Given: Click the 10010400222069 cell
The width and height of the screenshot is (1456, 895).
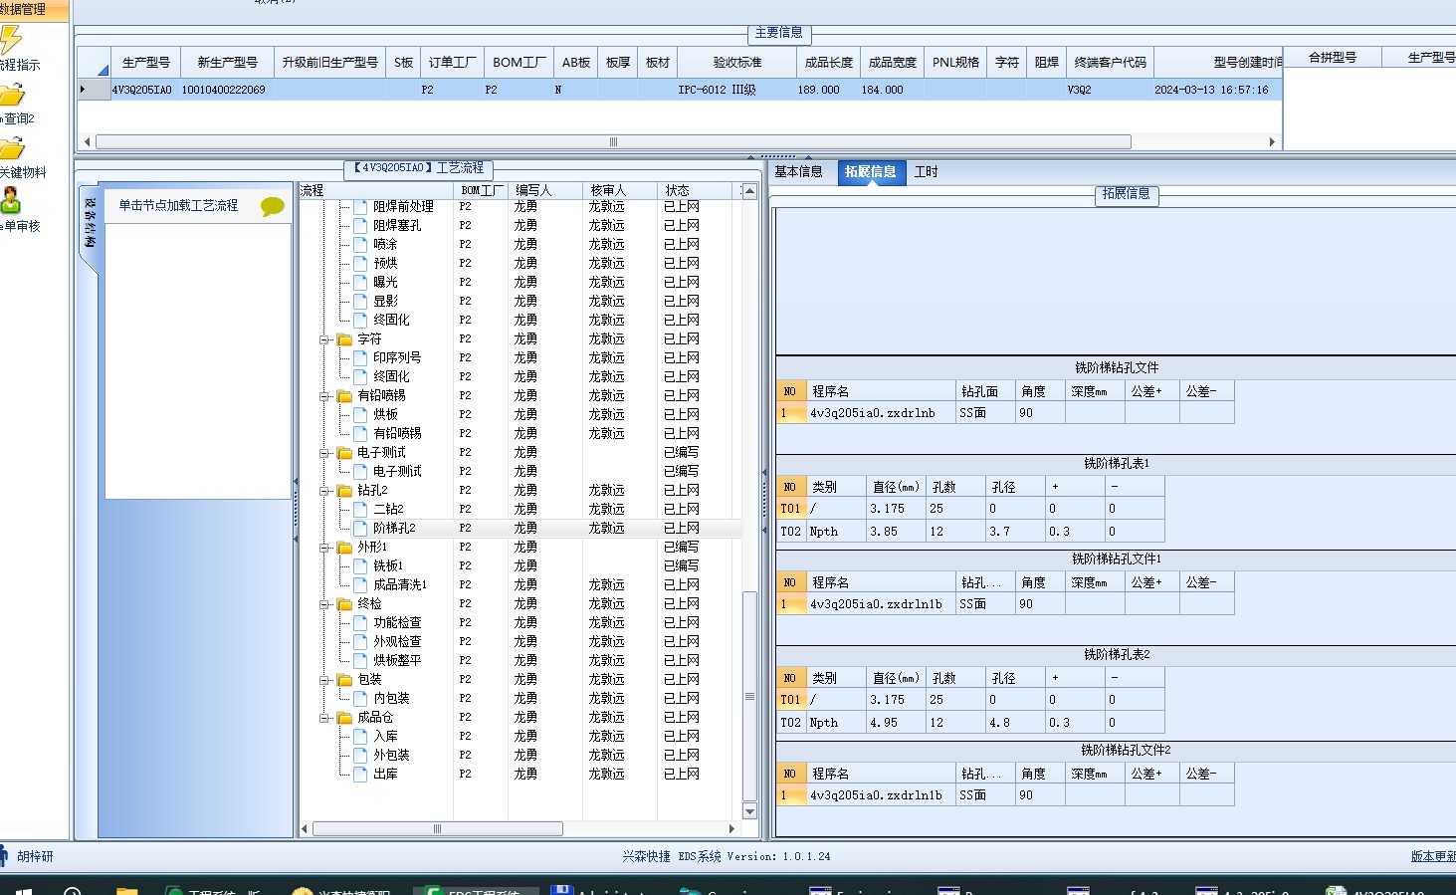Looking at the screenshot, I should pyautogui.click(x=227, y=90).
